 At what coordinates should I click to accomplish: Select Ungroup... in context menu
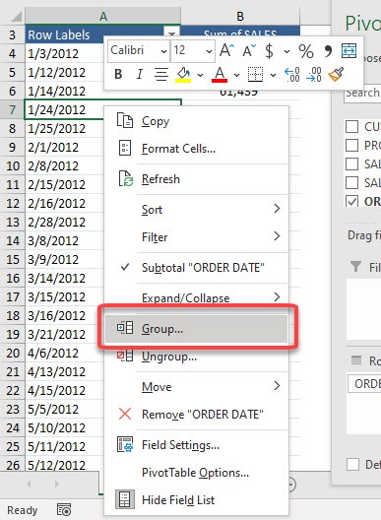196,357
